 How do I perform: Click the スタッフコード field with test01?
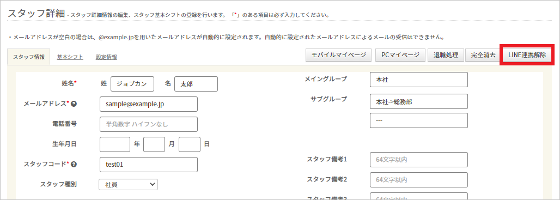(x=149, y=164)
